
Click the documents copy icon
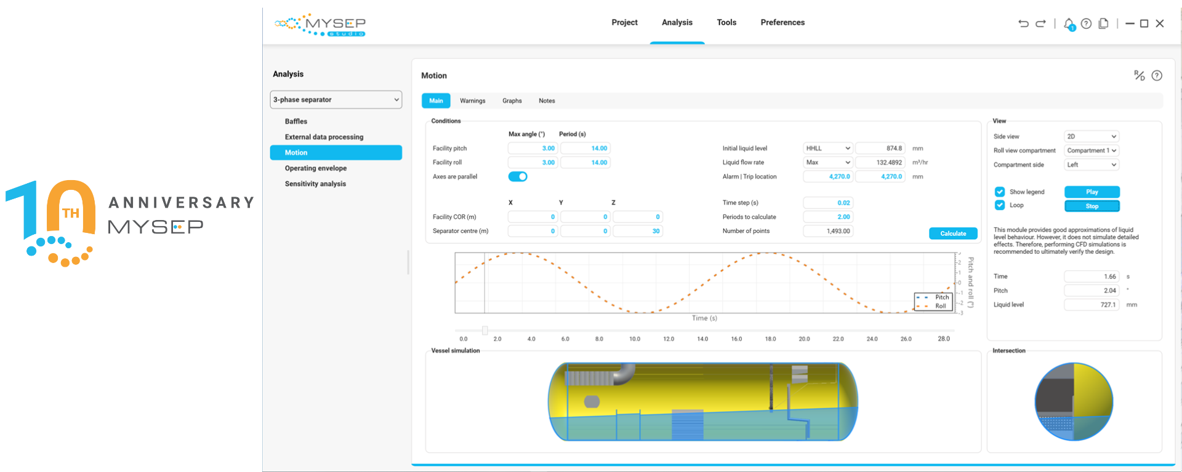click(x=1104, y=23)
